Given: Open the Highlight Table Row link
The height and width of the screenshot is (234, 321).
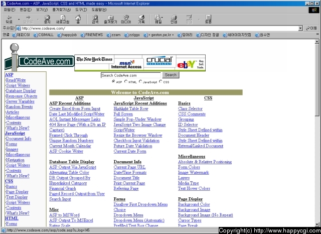Looking at the screenshot, I should click(x=131, y=108).
